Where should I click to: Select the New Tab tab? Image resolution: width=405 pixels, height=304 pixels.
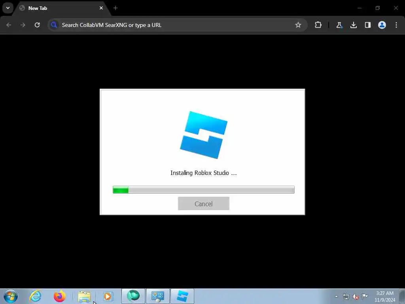[61, 8]
